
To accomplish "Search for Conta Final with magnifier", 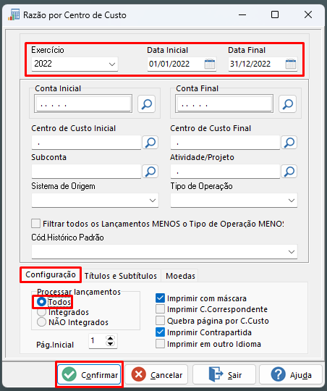I will 288,104.
